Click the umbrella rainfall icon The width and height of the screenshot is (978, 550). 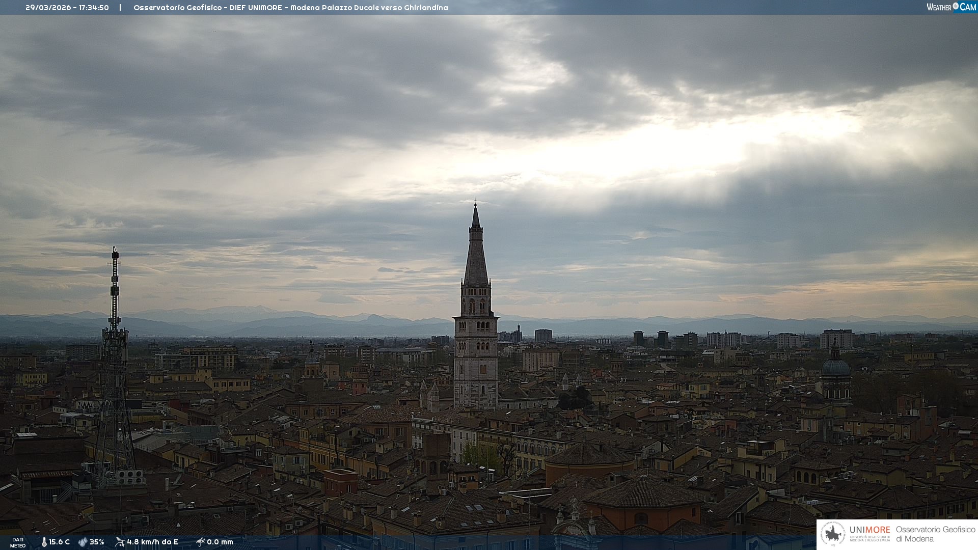(200, 542)
